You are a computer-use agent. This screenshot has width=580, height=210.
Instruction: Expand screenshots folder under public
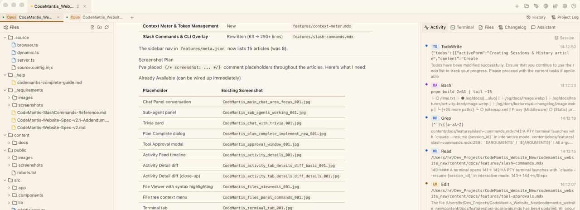pyautogui.click(x=9, y=165)
